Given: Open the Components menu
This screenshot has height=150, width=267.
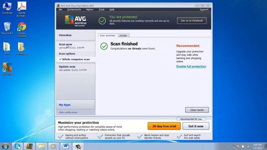Looking at the screenshot, I should pos(74,10).
